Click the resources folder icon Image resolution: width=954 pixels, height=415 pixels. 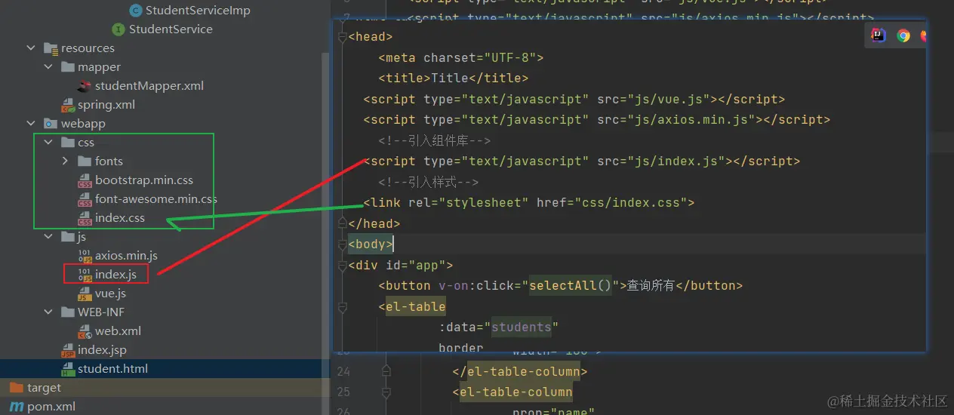coord(51,48)
